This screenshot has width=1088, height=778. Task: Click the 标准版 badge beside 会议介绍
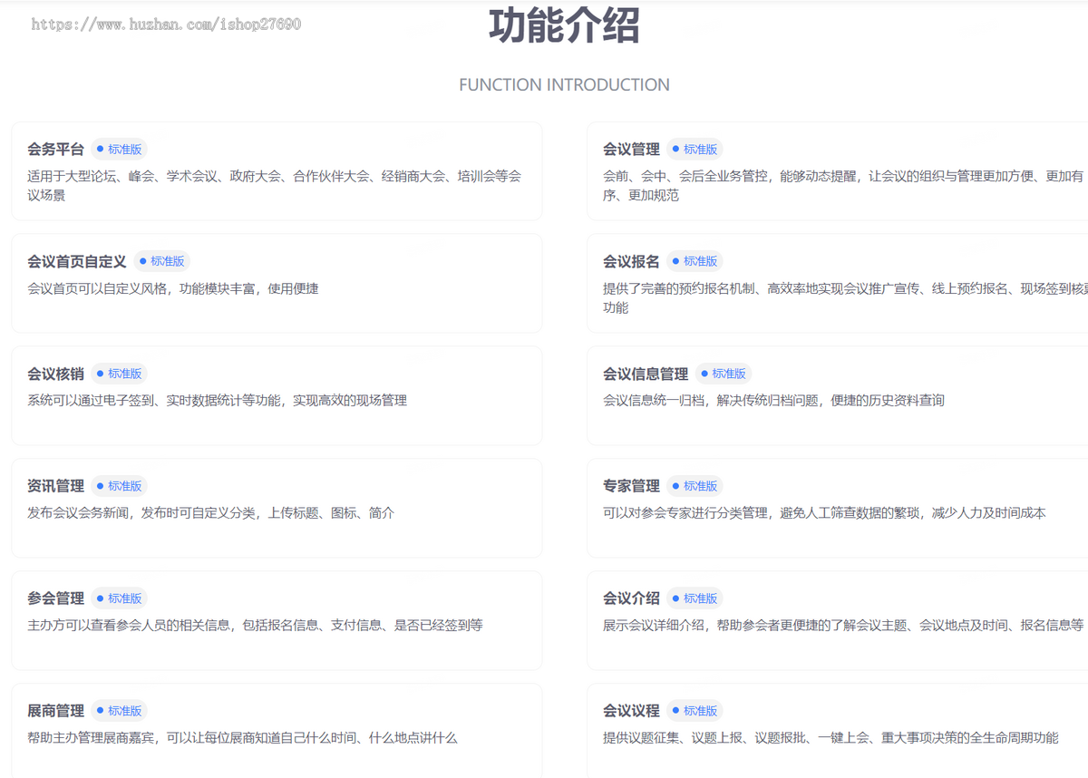tap(695, 598)
